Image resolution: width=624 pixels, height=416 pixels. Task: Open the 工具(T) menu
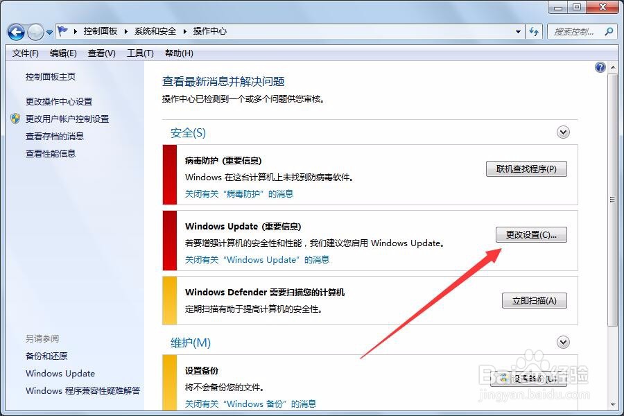pyautogui.click(x=140, y=53)
